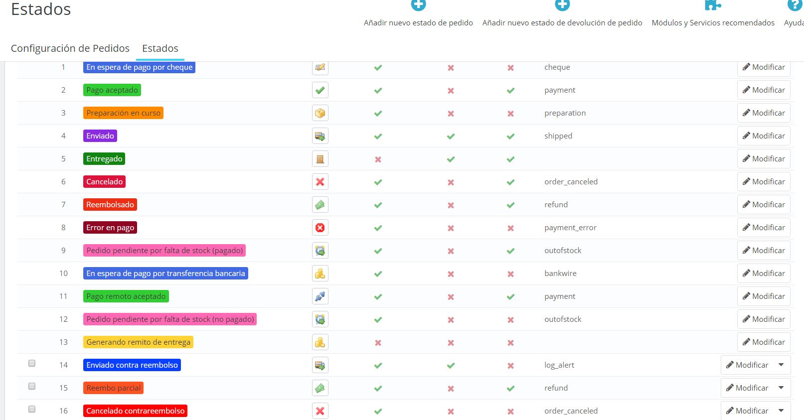Click the orange 'Preparación en curso' label
804x420 pixels.
coord(123,113)
